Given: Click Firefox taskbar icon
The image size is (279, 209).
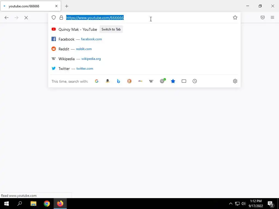Looking at the screenshot, I should click(60, 204).
